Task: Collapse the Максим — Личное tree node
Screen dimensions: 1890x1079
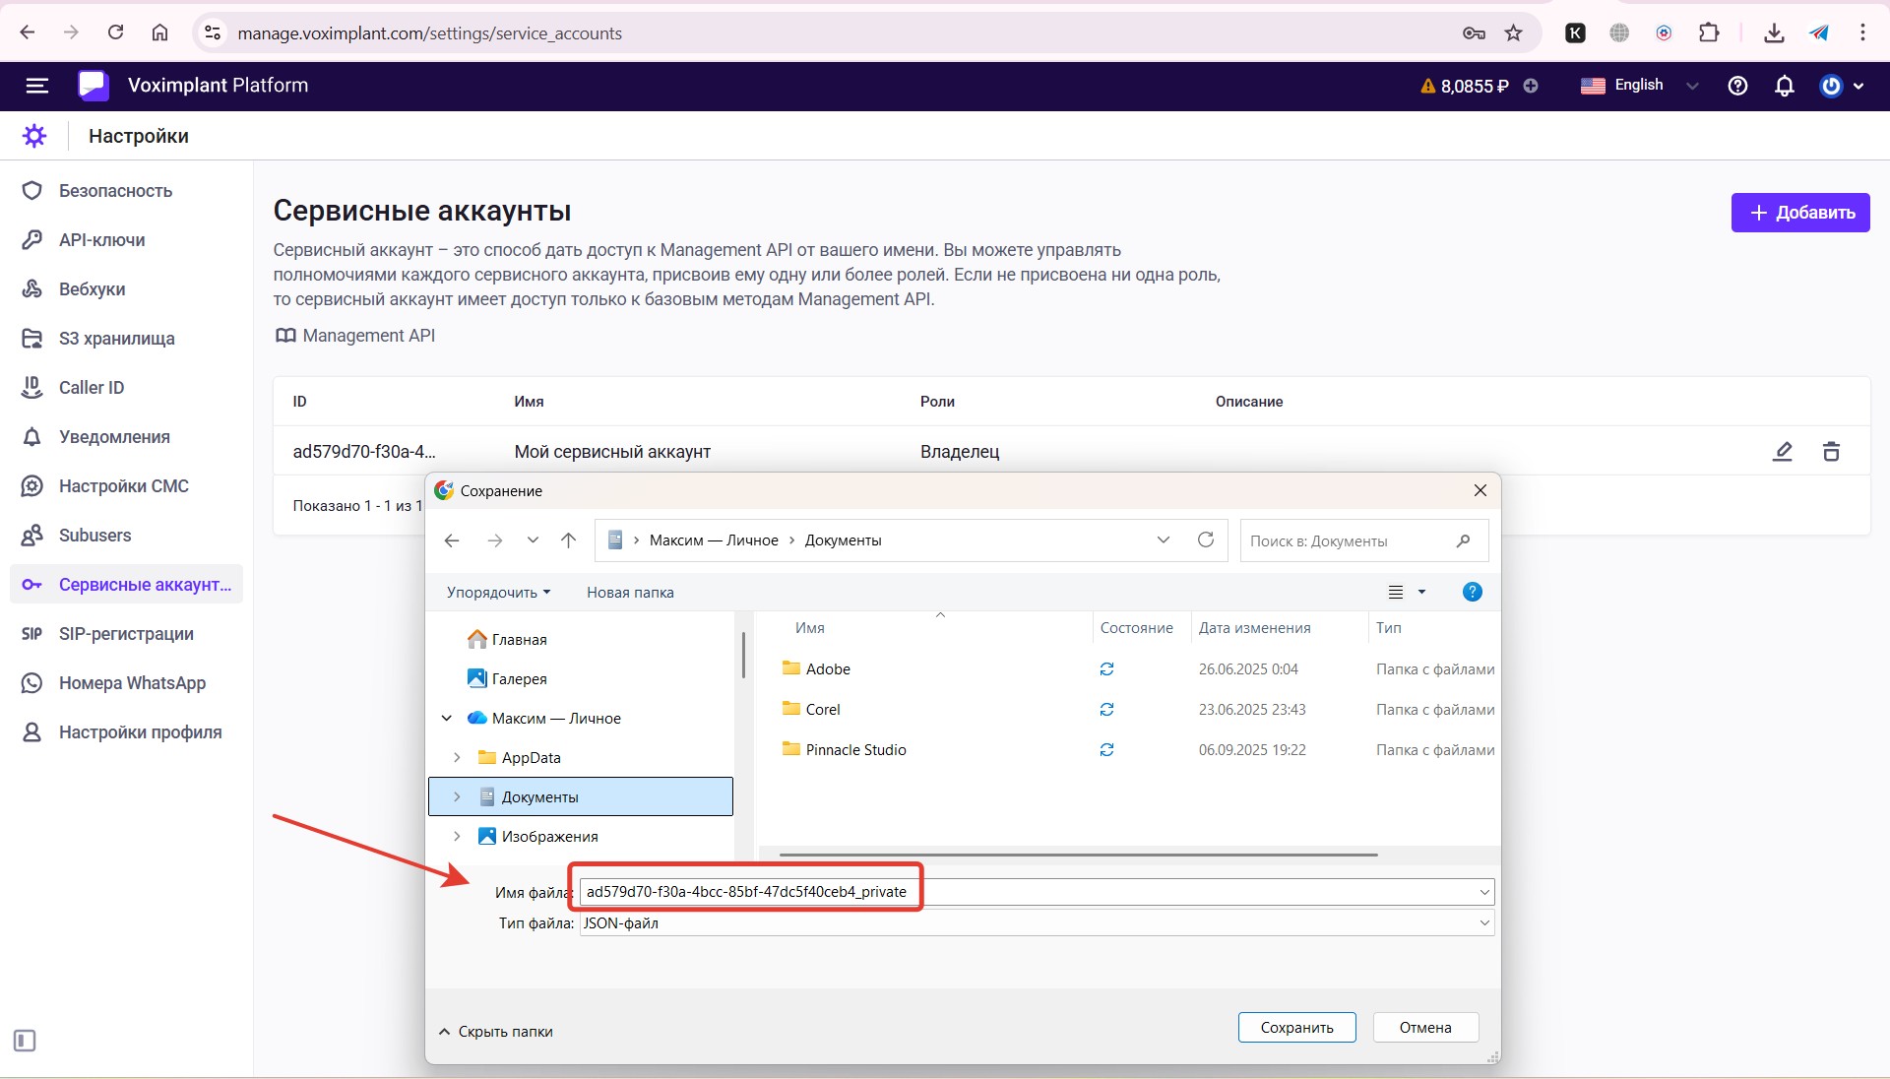Action: click(447, 719)
